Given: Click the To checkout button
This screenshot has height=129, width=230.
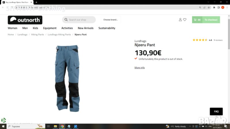Looking at the screenshot, I should coord(211,20).
